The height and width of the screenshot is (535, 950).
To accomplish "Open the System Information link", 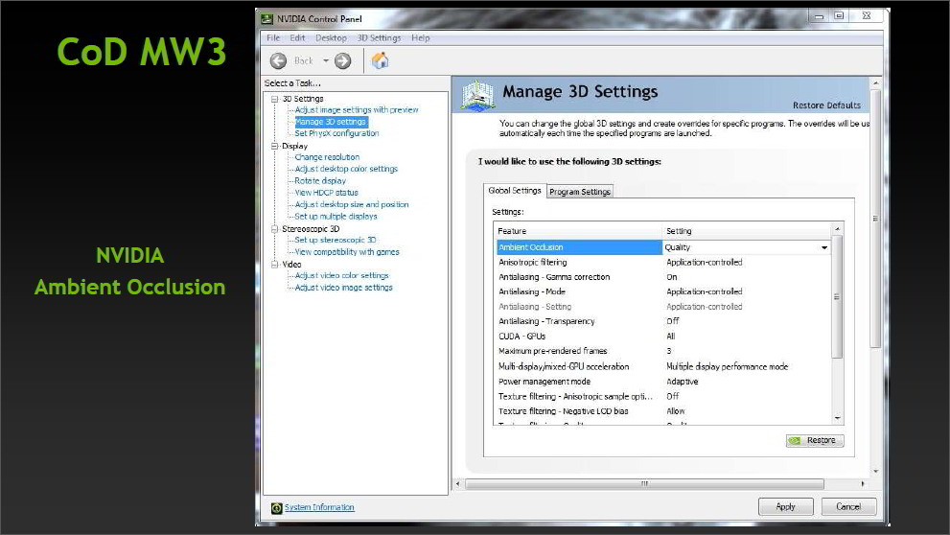I will 319,507.
